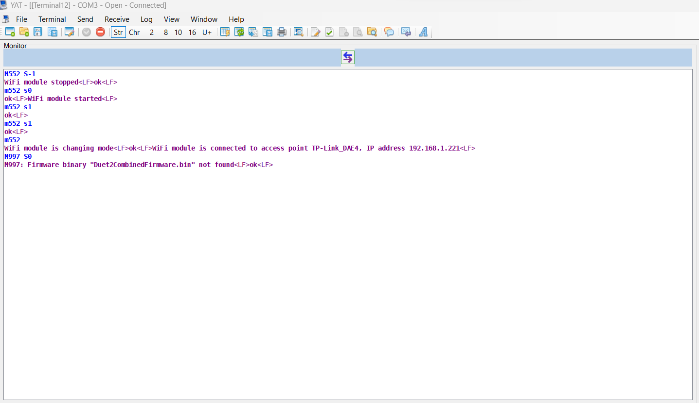This screenshot has height=403, width=699.
Task: Open the Terminal menu
Action: (52, 19)
